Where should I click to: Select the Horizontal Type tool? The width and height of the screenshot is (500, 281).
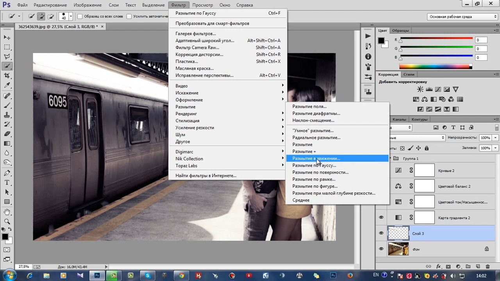pos(7,183)
